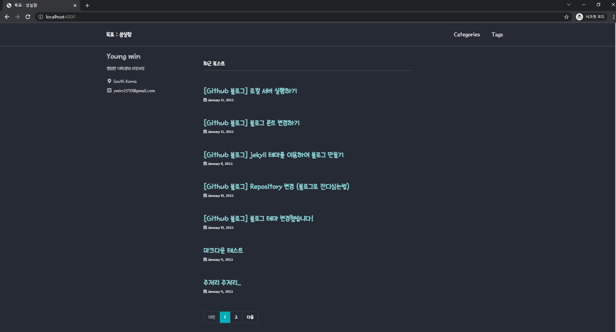Click the 이전 pagination button
Screen dimensions: 616x332
click(x=212, y=317)
